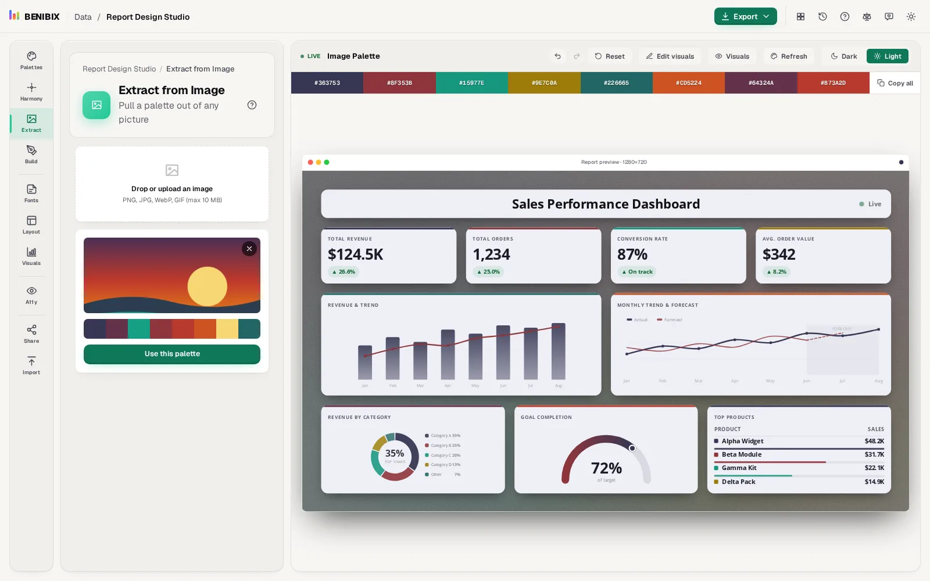
Task: Click the balance scale icon in the top bar
Action: (x=867, y=17)
